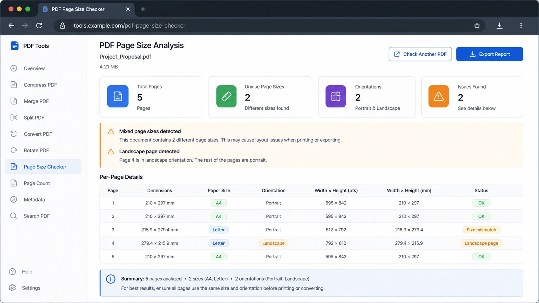Click the Search PDF magnifier icon
This screenshot has height=303, width=539.
pos(14,216)
